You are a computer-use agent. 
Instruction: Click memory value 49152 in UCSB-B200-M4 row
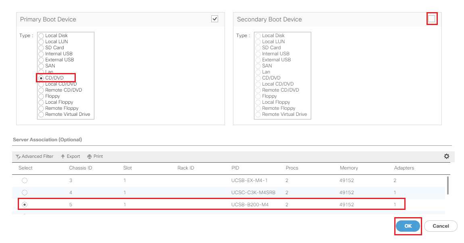[347, 205]
